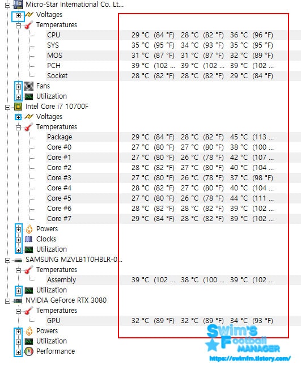Viewport: 301px width, 365px height.
Task: Select the Assembly temperature row
Action: [x=173, y=280]
